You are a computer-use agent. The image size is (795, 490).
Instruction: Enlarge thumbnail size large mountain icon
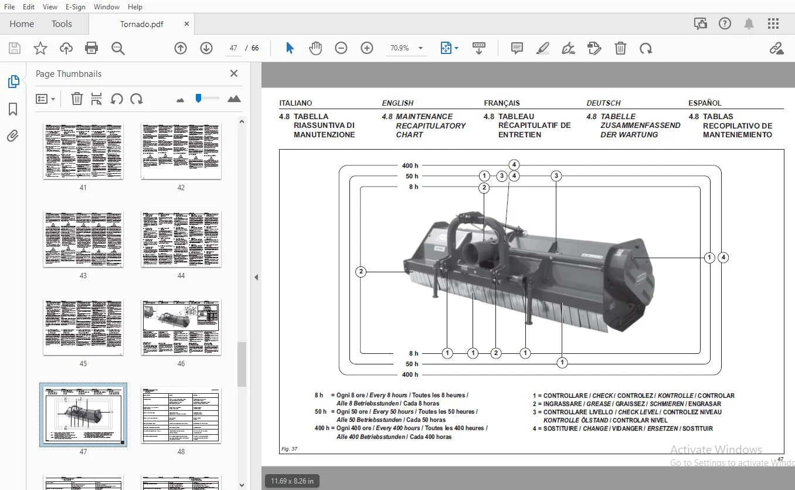click(x=234, y=99)
